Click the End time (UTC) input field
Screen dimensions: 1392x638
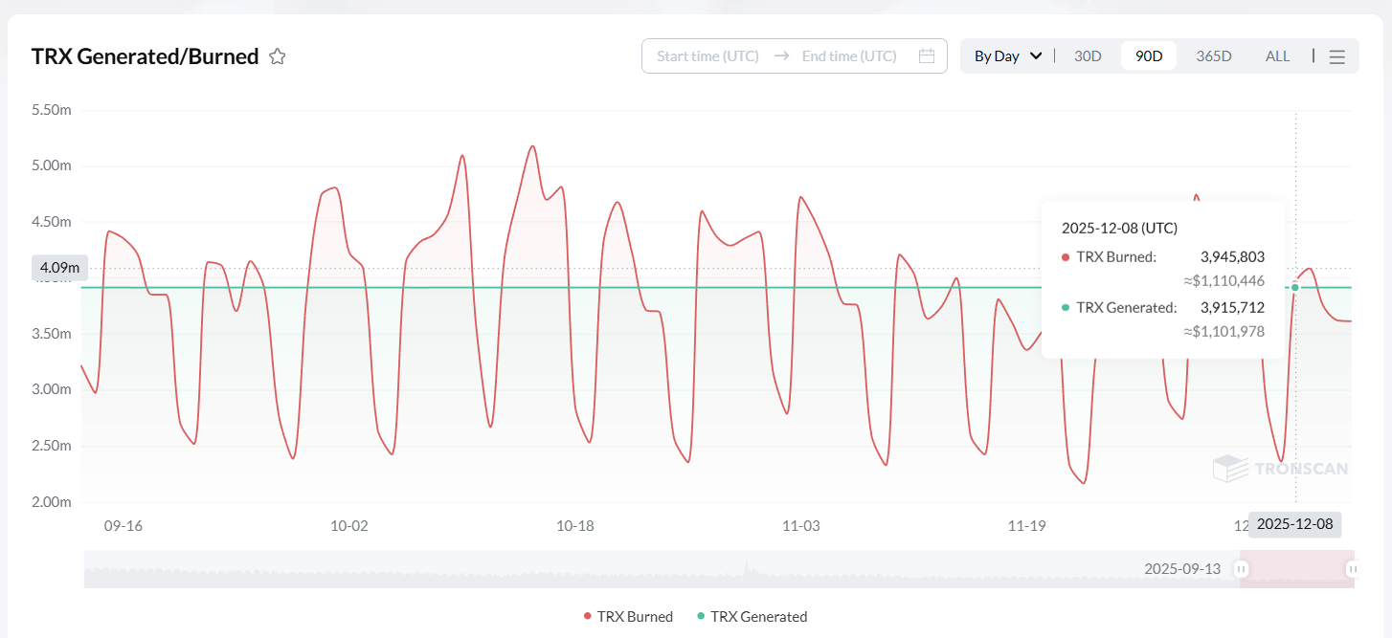(x=849, y=56)
